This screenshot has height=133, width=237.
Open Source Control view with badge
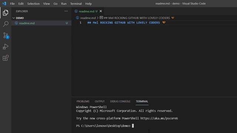coord(6,35)
